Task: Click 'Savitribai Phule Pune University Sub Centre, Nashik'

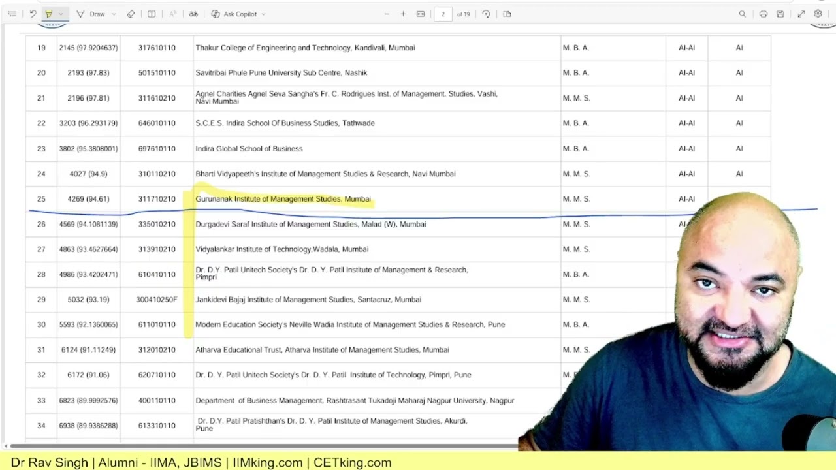Action: (281, 73)
